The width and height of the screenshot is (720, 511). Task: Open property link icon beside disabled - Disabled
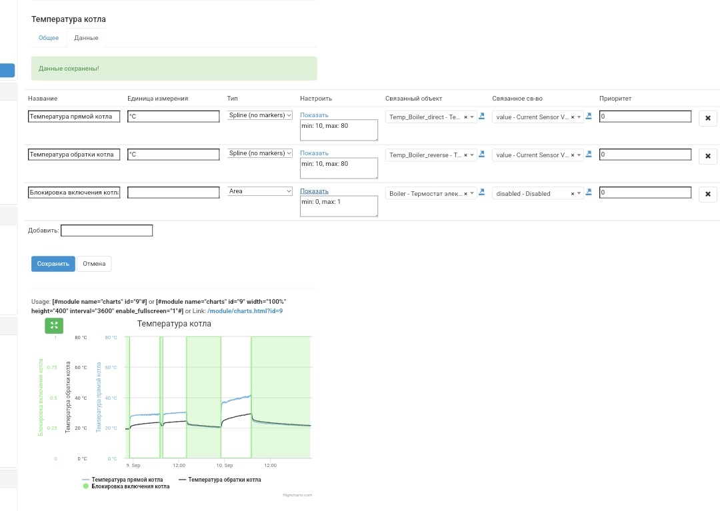pyautogui.click(x=589, y=193)
